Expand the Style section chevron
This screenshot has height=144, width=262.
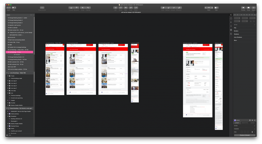(x=255, y=25)
